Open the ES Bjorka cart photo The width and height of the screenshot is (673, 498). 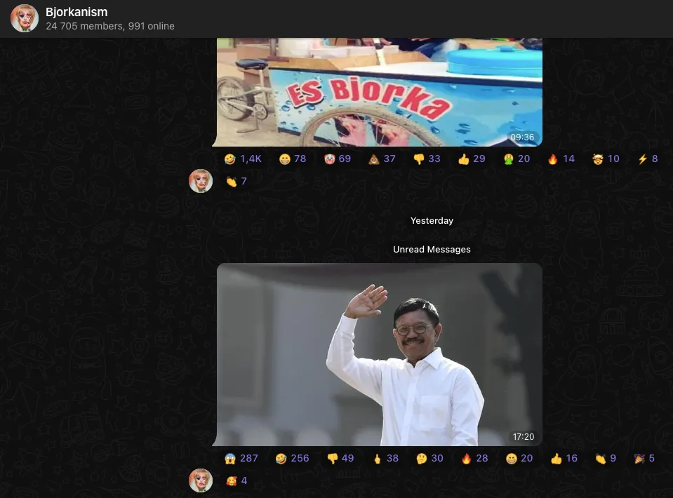[x=379, y=91]
